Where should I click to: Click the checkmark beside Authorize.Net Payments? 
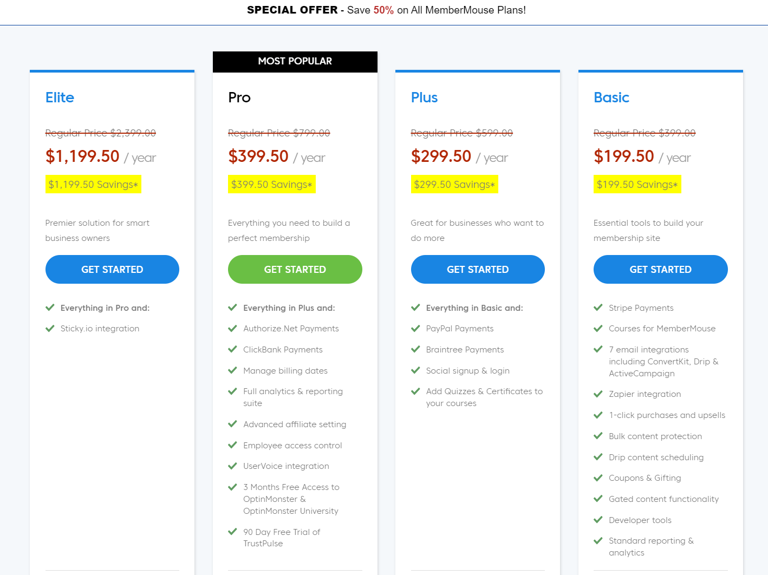pyautogui.click(x=232, y=328)
